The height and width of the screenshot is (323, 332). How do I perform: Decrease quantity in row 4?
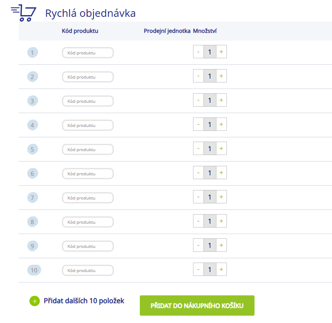(x=198, y=124)
